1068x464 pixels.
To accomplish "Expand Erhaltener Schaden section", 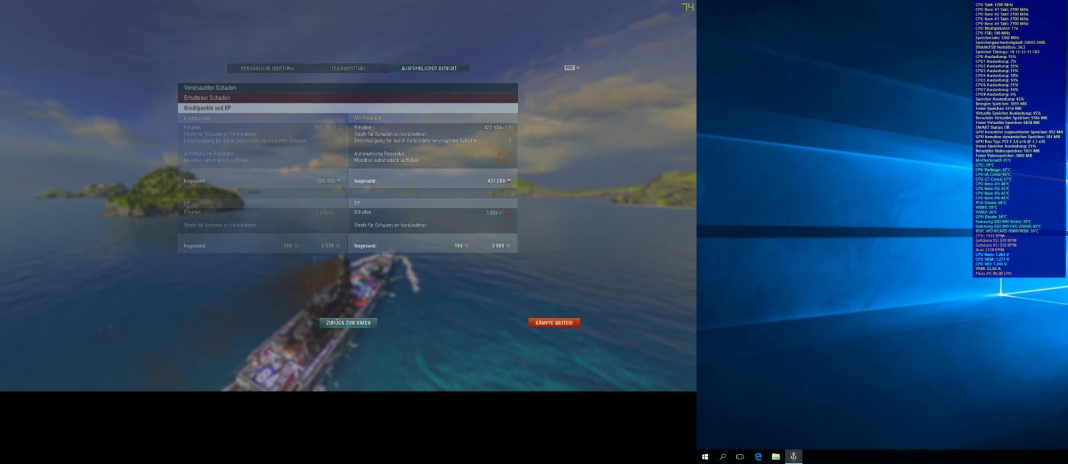I will click(x=348, y=97).
